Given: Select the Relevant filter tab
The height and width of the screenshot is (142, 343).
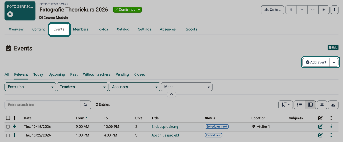Looking at the screenshot, I should tap(21, 74).
